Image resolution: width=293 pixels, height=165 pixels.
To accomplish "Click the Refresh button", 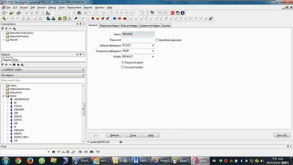I will pyautogui.click(x=114, y=135).
